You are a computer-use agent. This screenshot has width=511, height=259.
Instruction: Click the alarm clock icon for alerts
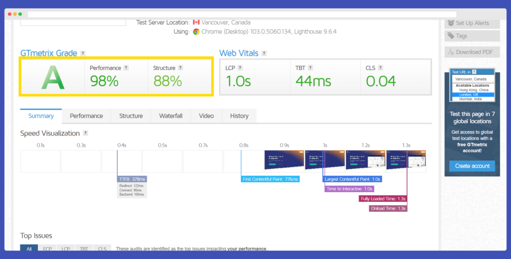451,23
